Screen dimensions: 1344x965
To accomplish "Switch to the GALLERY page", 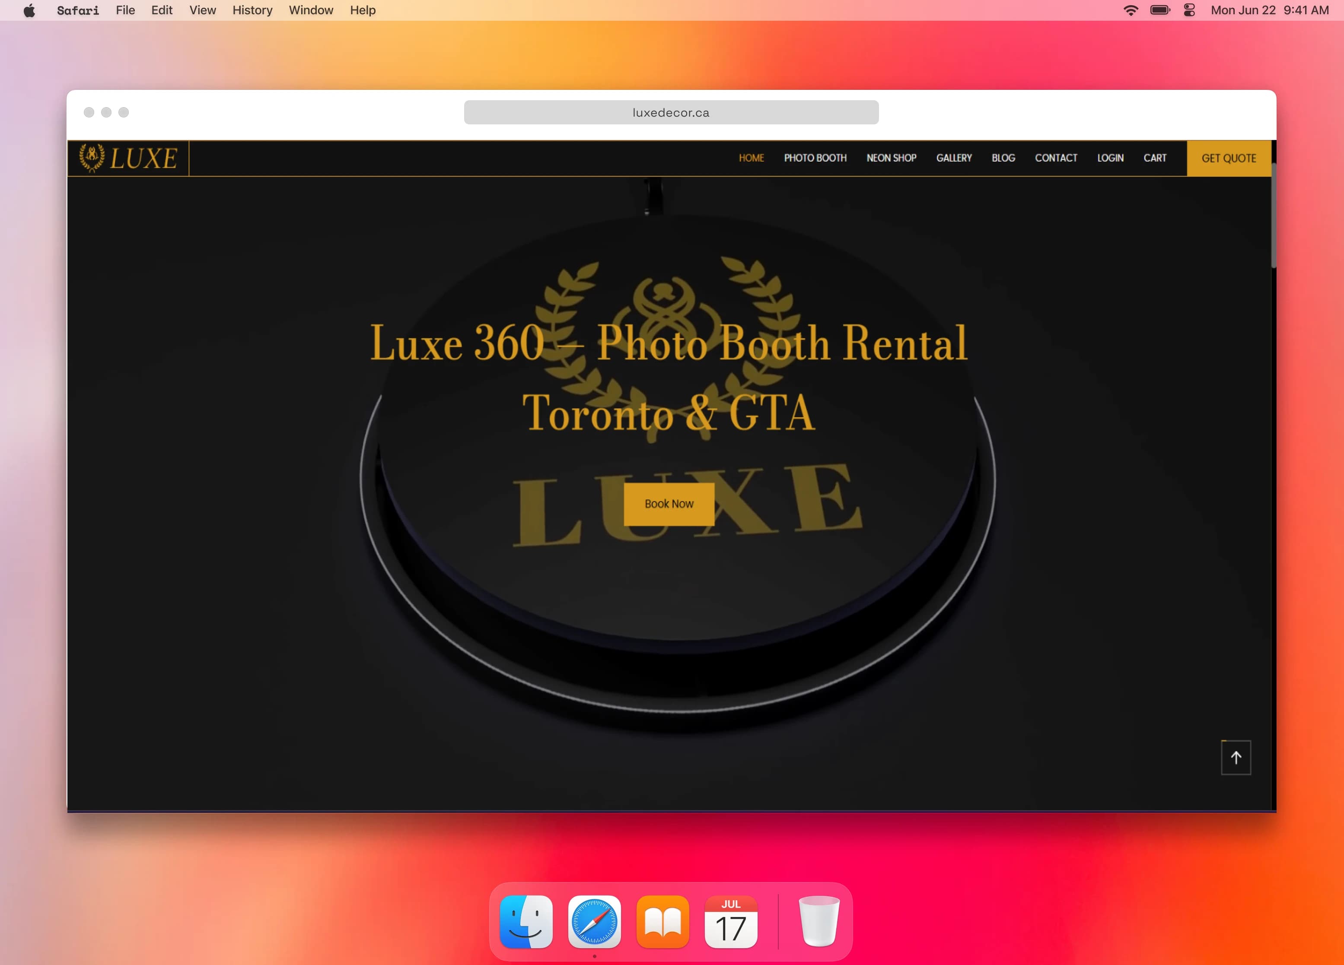I will [953, 158].
